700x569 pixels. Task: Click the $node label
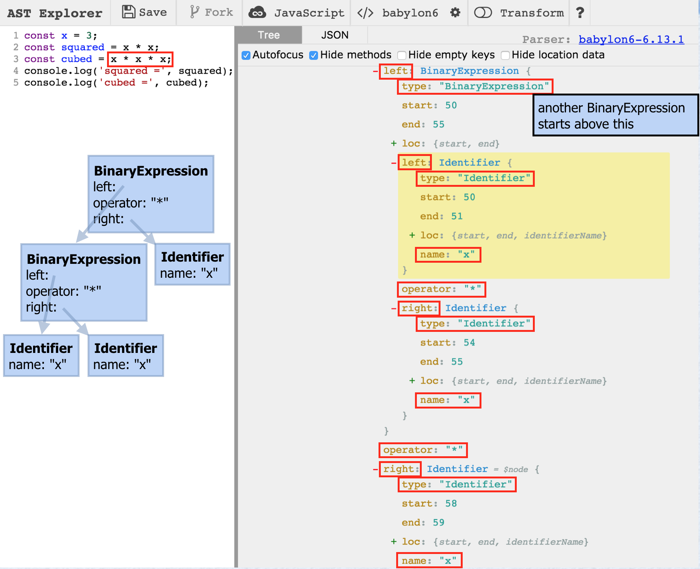point(516,469)
